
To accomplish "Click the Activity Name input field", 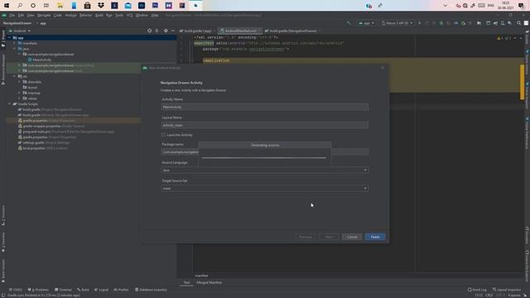I will click(265, 107).
